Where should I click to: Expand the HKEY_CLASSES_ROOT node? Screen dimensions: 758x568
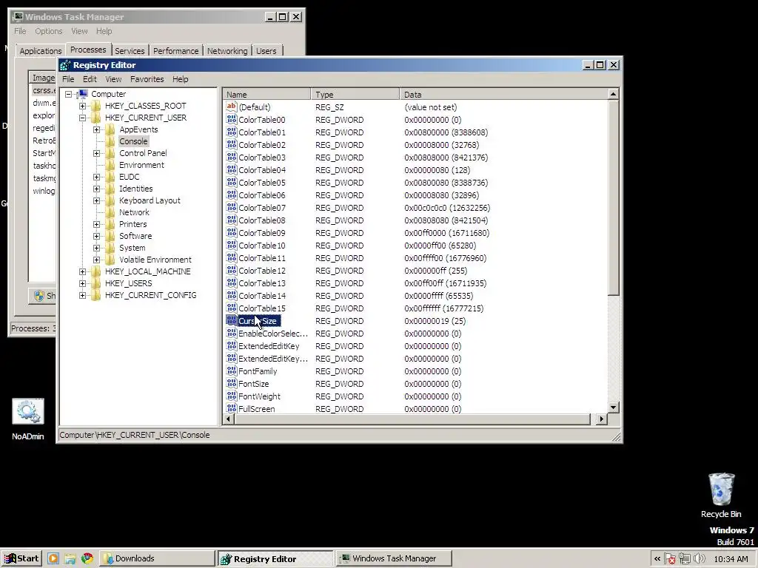[x=83, y=106]
